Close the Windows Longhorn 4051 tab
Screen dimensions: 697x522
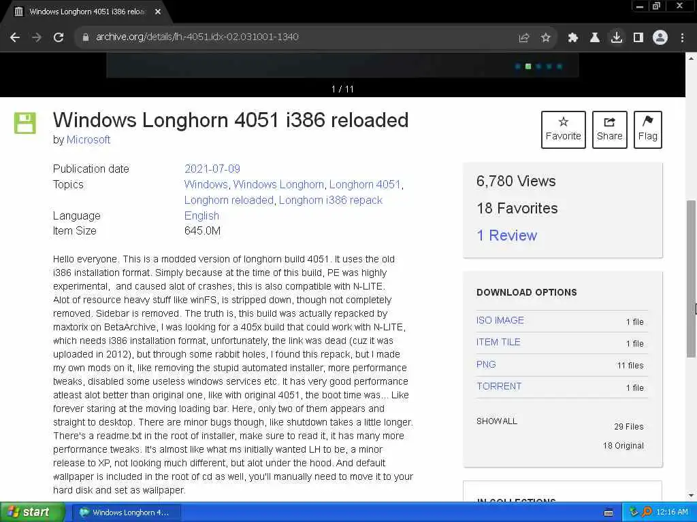coord(158,12)
